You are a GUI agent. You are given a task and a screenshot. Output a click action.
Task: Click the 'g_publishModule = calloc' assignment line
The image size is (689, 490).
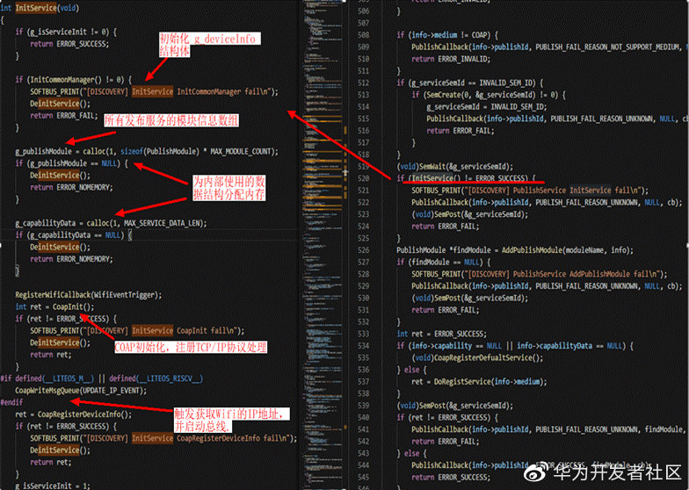pyautogui.click(x=147, y=151)
